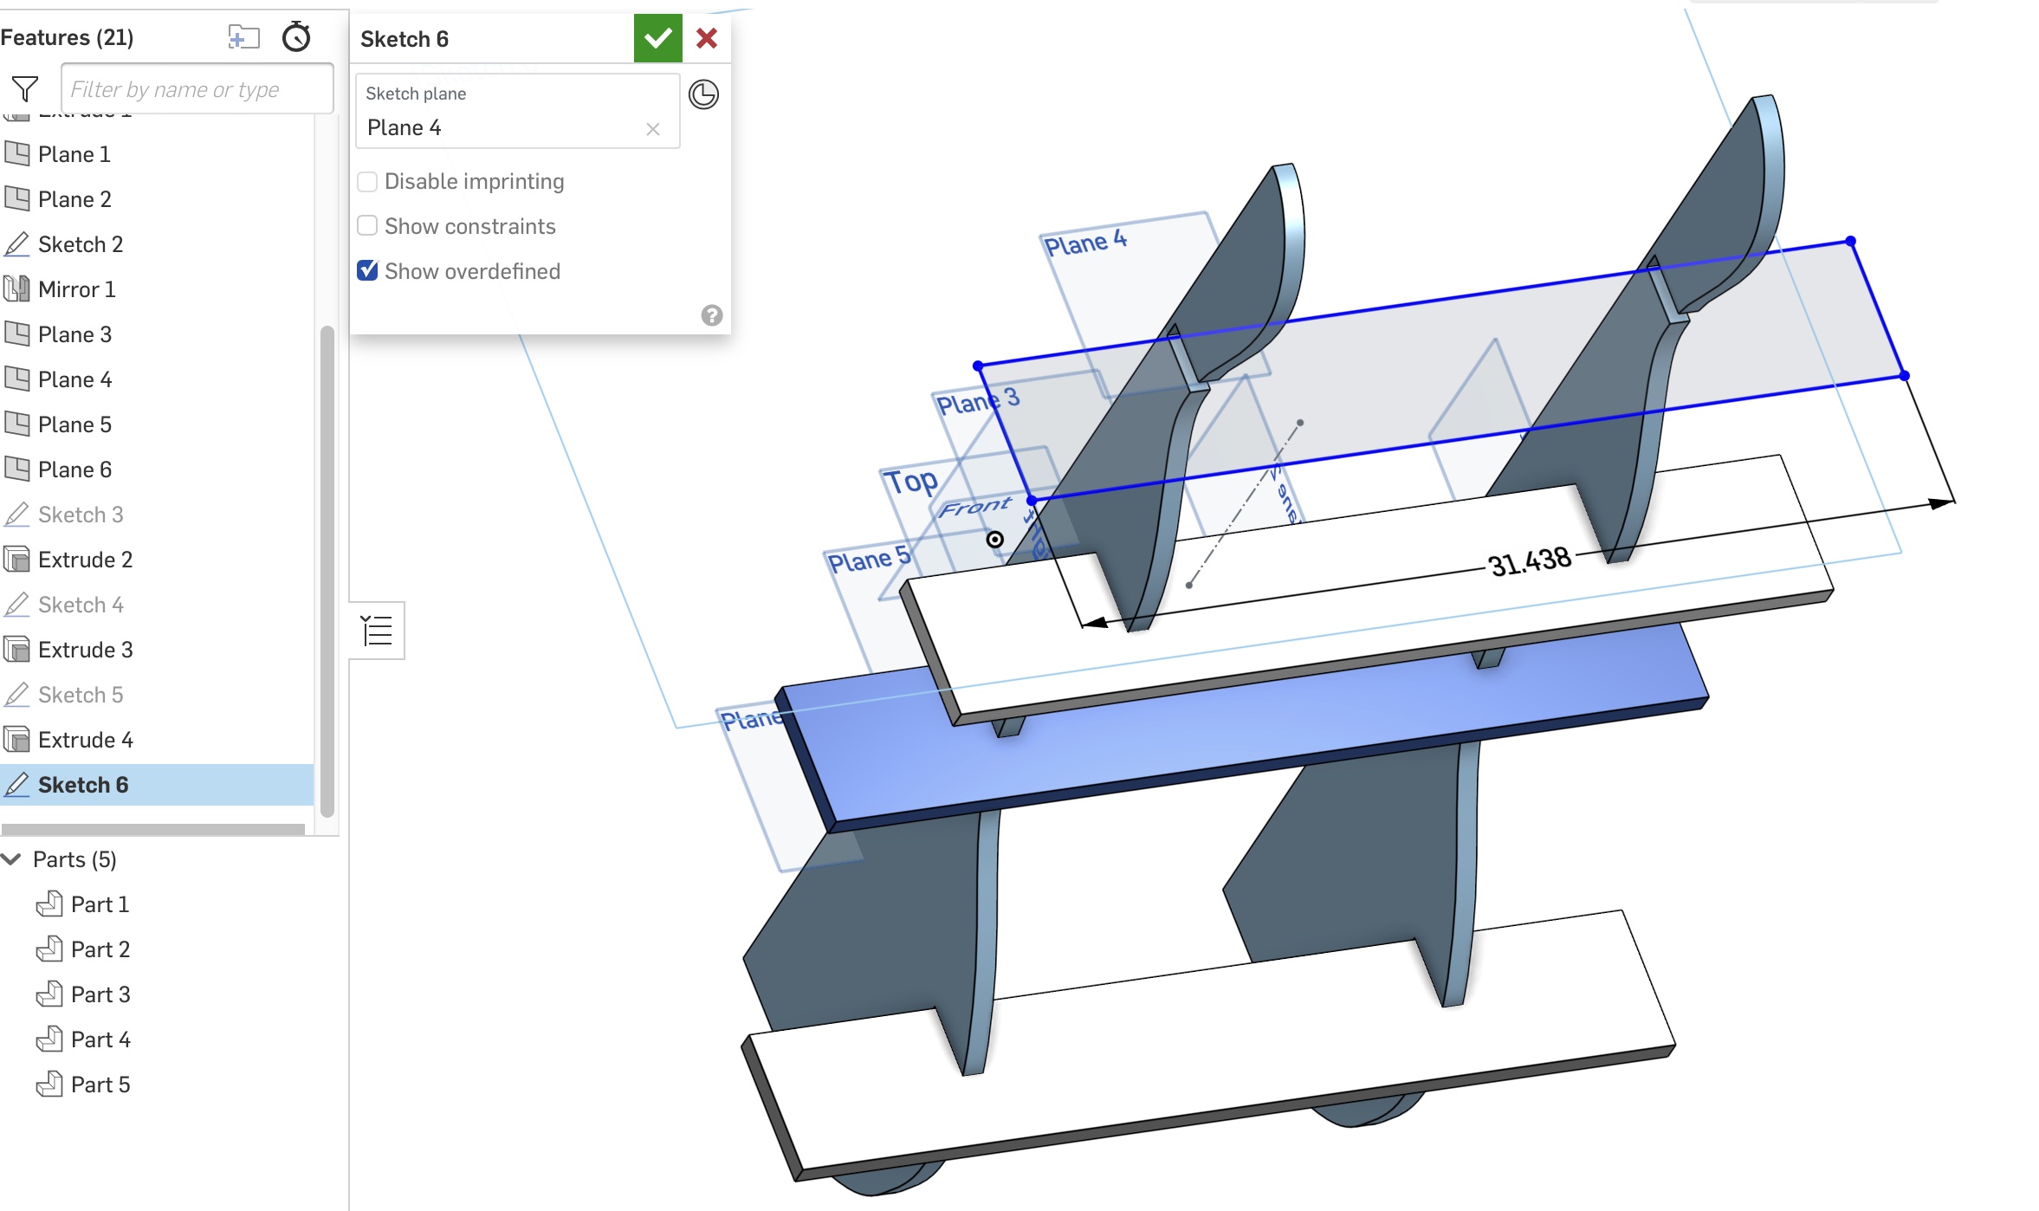Click the feature list vertical scrollbar
Screen dimensions: 2039x1211
pyautogui.click(x=327, y=572)
